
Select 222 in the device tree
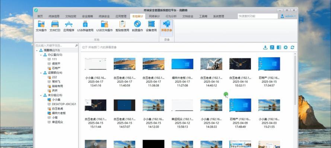54,77
